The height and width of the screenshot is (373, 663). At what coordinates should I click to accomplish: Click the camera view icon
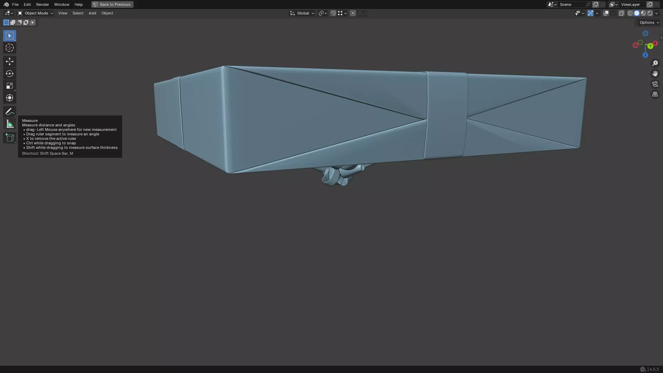tap(655, 84)
